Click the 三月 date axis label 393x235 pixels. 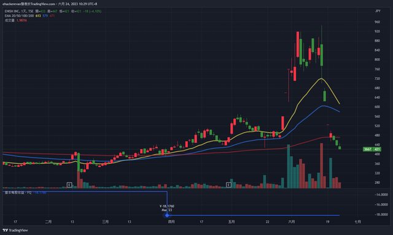click(106, 222)
